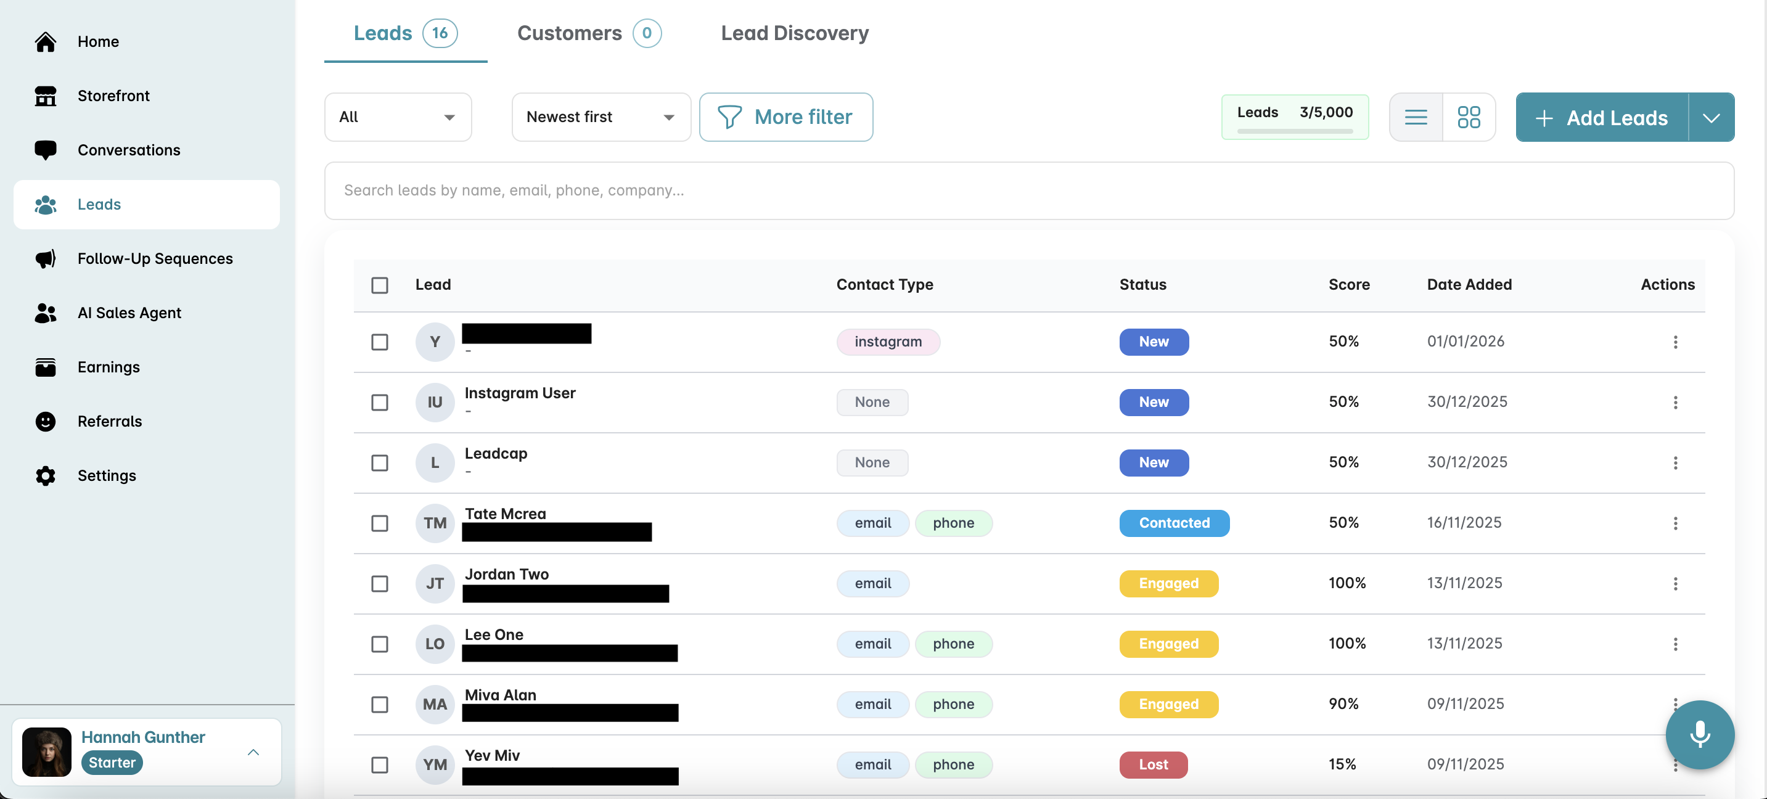
Task: Open AI Sales Agent page
Action: pyautogui.click(x=129, y=313)
